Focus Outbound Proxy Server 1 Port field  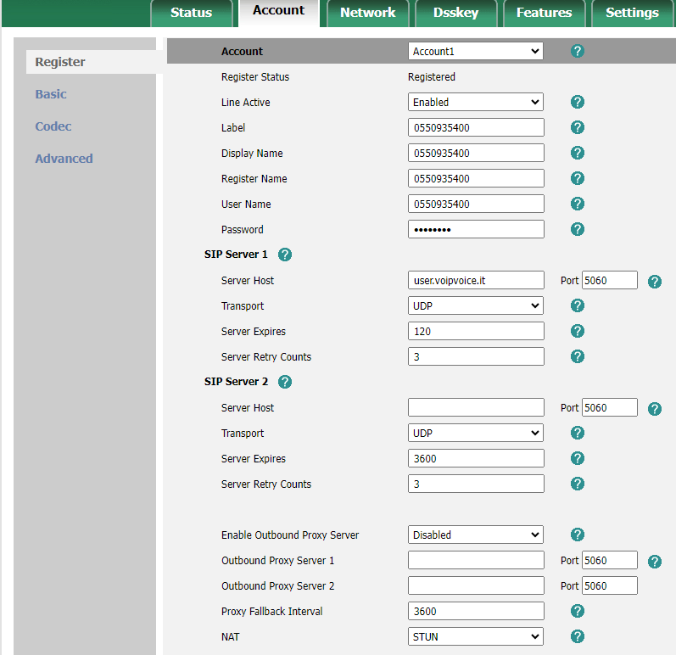[610, 560]
